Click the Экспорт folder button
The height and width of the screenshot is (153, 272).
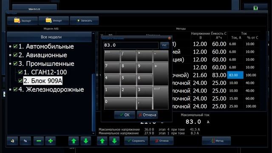point(23,21)
